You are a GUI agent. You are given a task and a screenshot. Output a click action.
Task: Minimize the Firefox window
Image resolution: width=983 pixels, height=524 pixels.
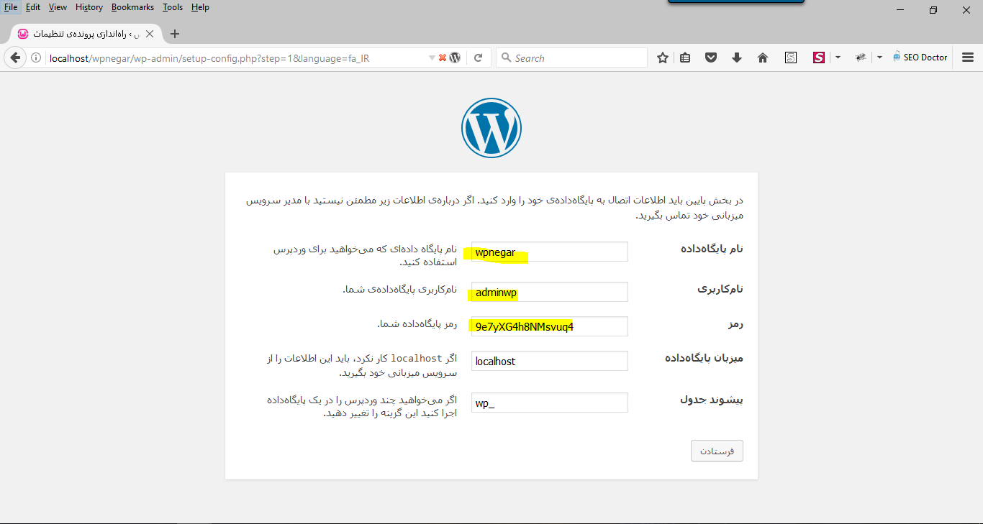coord(900,10)
